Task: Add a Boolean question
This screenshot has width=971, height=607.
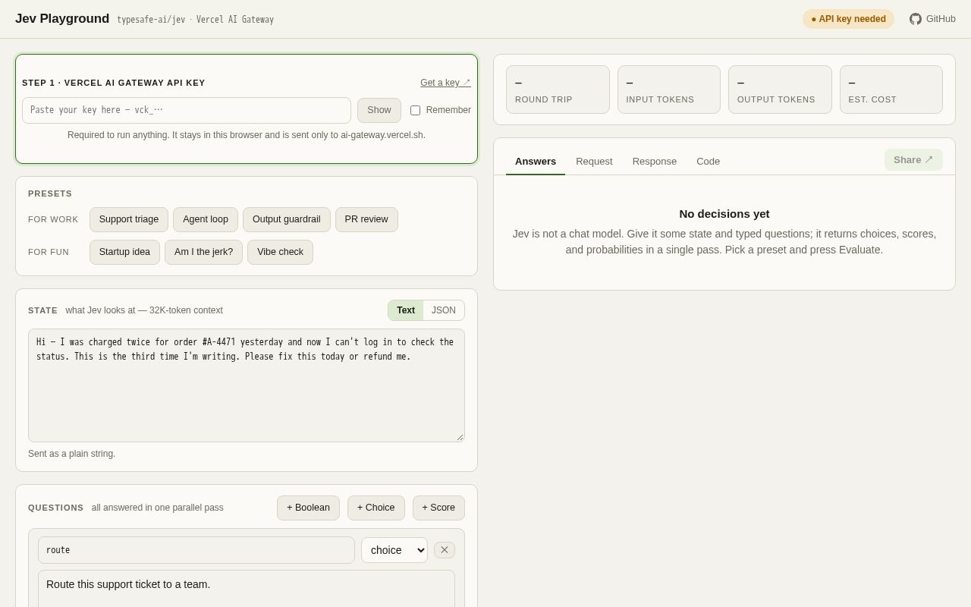Action: coord(308,508)
